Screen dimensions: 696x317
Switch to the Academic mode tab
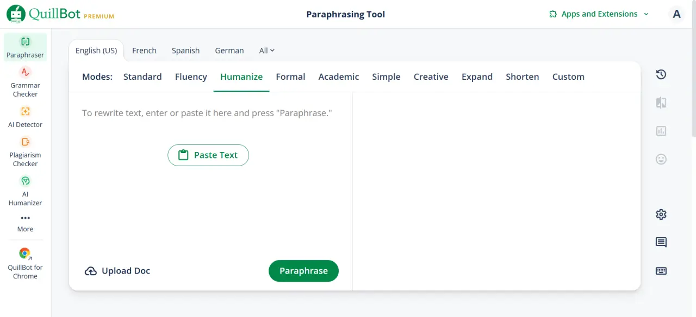pyautogui.click(x=339, y=77)
